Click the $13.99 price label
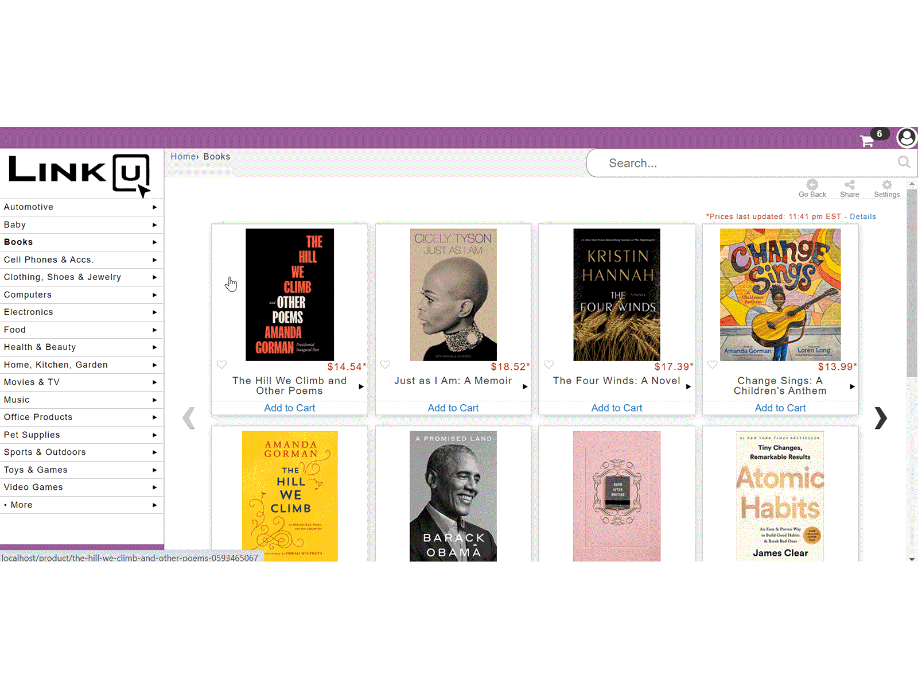Viewport: 918px width, 689px height. [x=837, y=367]
